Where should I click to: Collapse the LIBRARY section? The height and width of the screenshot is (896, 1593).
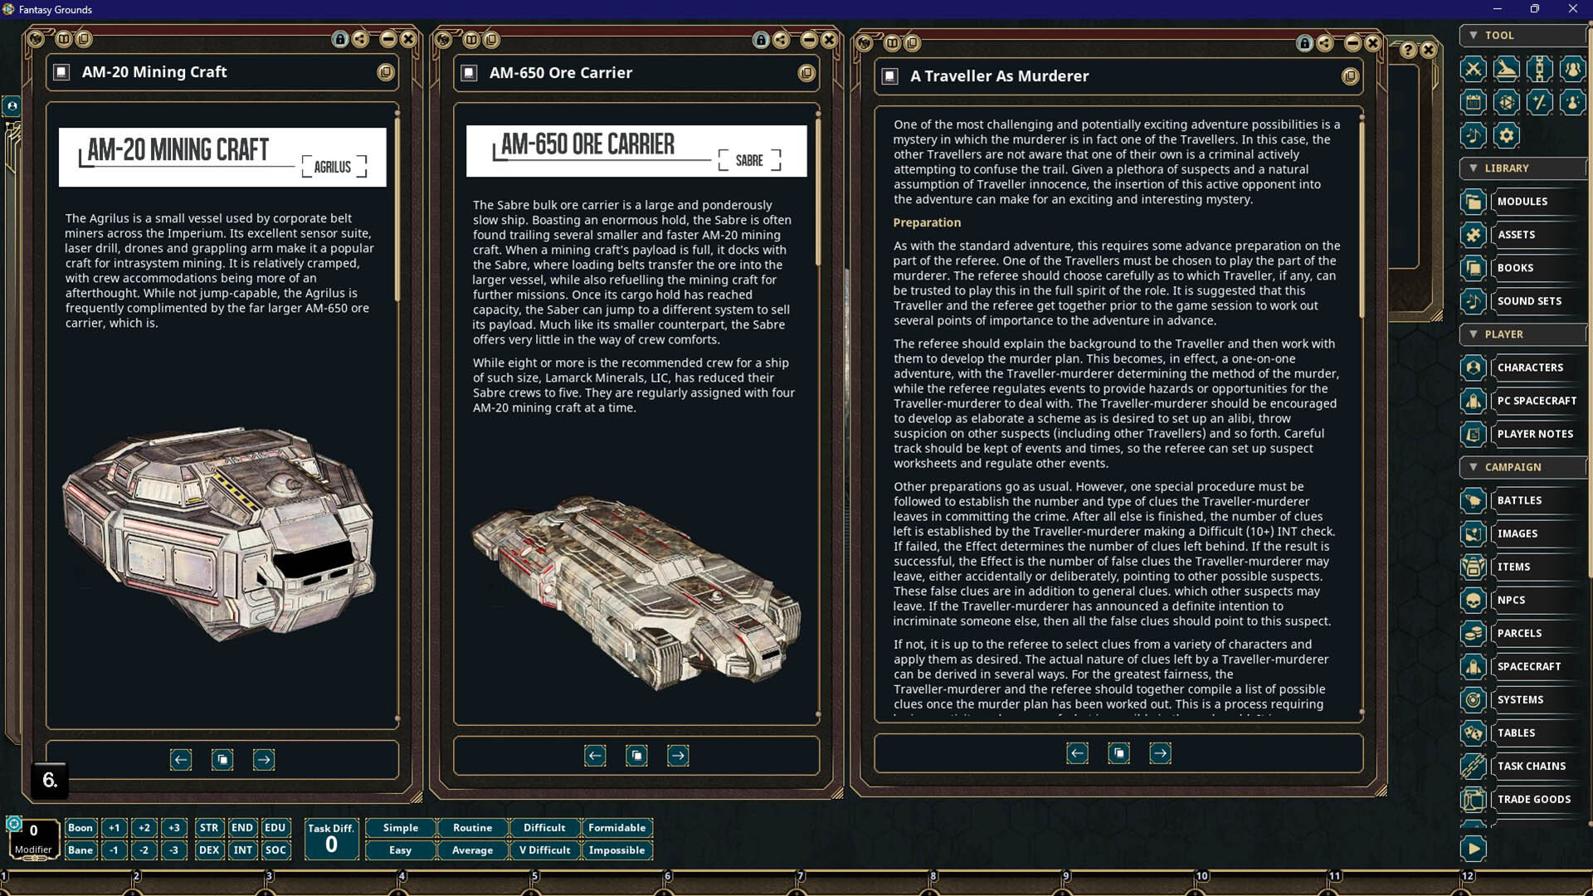tap(1474, 168)
